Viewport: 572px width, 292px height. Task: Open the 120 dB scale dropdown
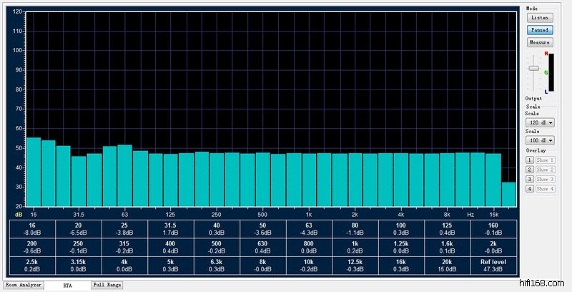click(539, 123)
